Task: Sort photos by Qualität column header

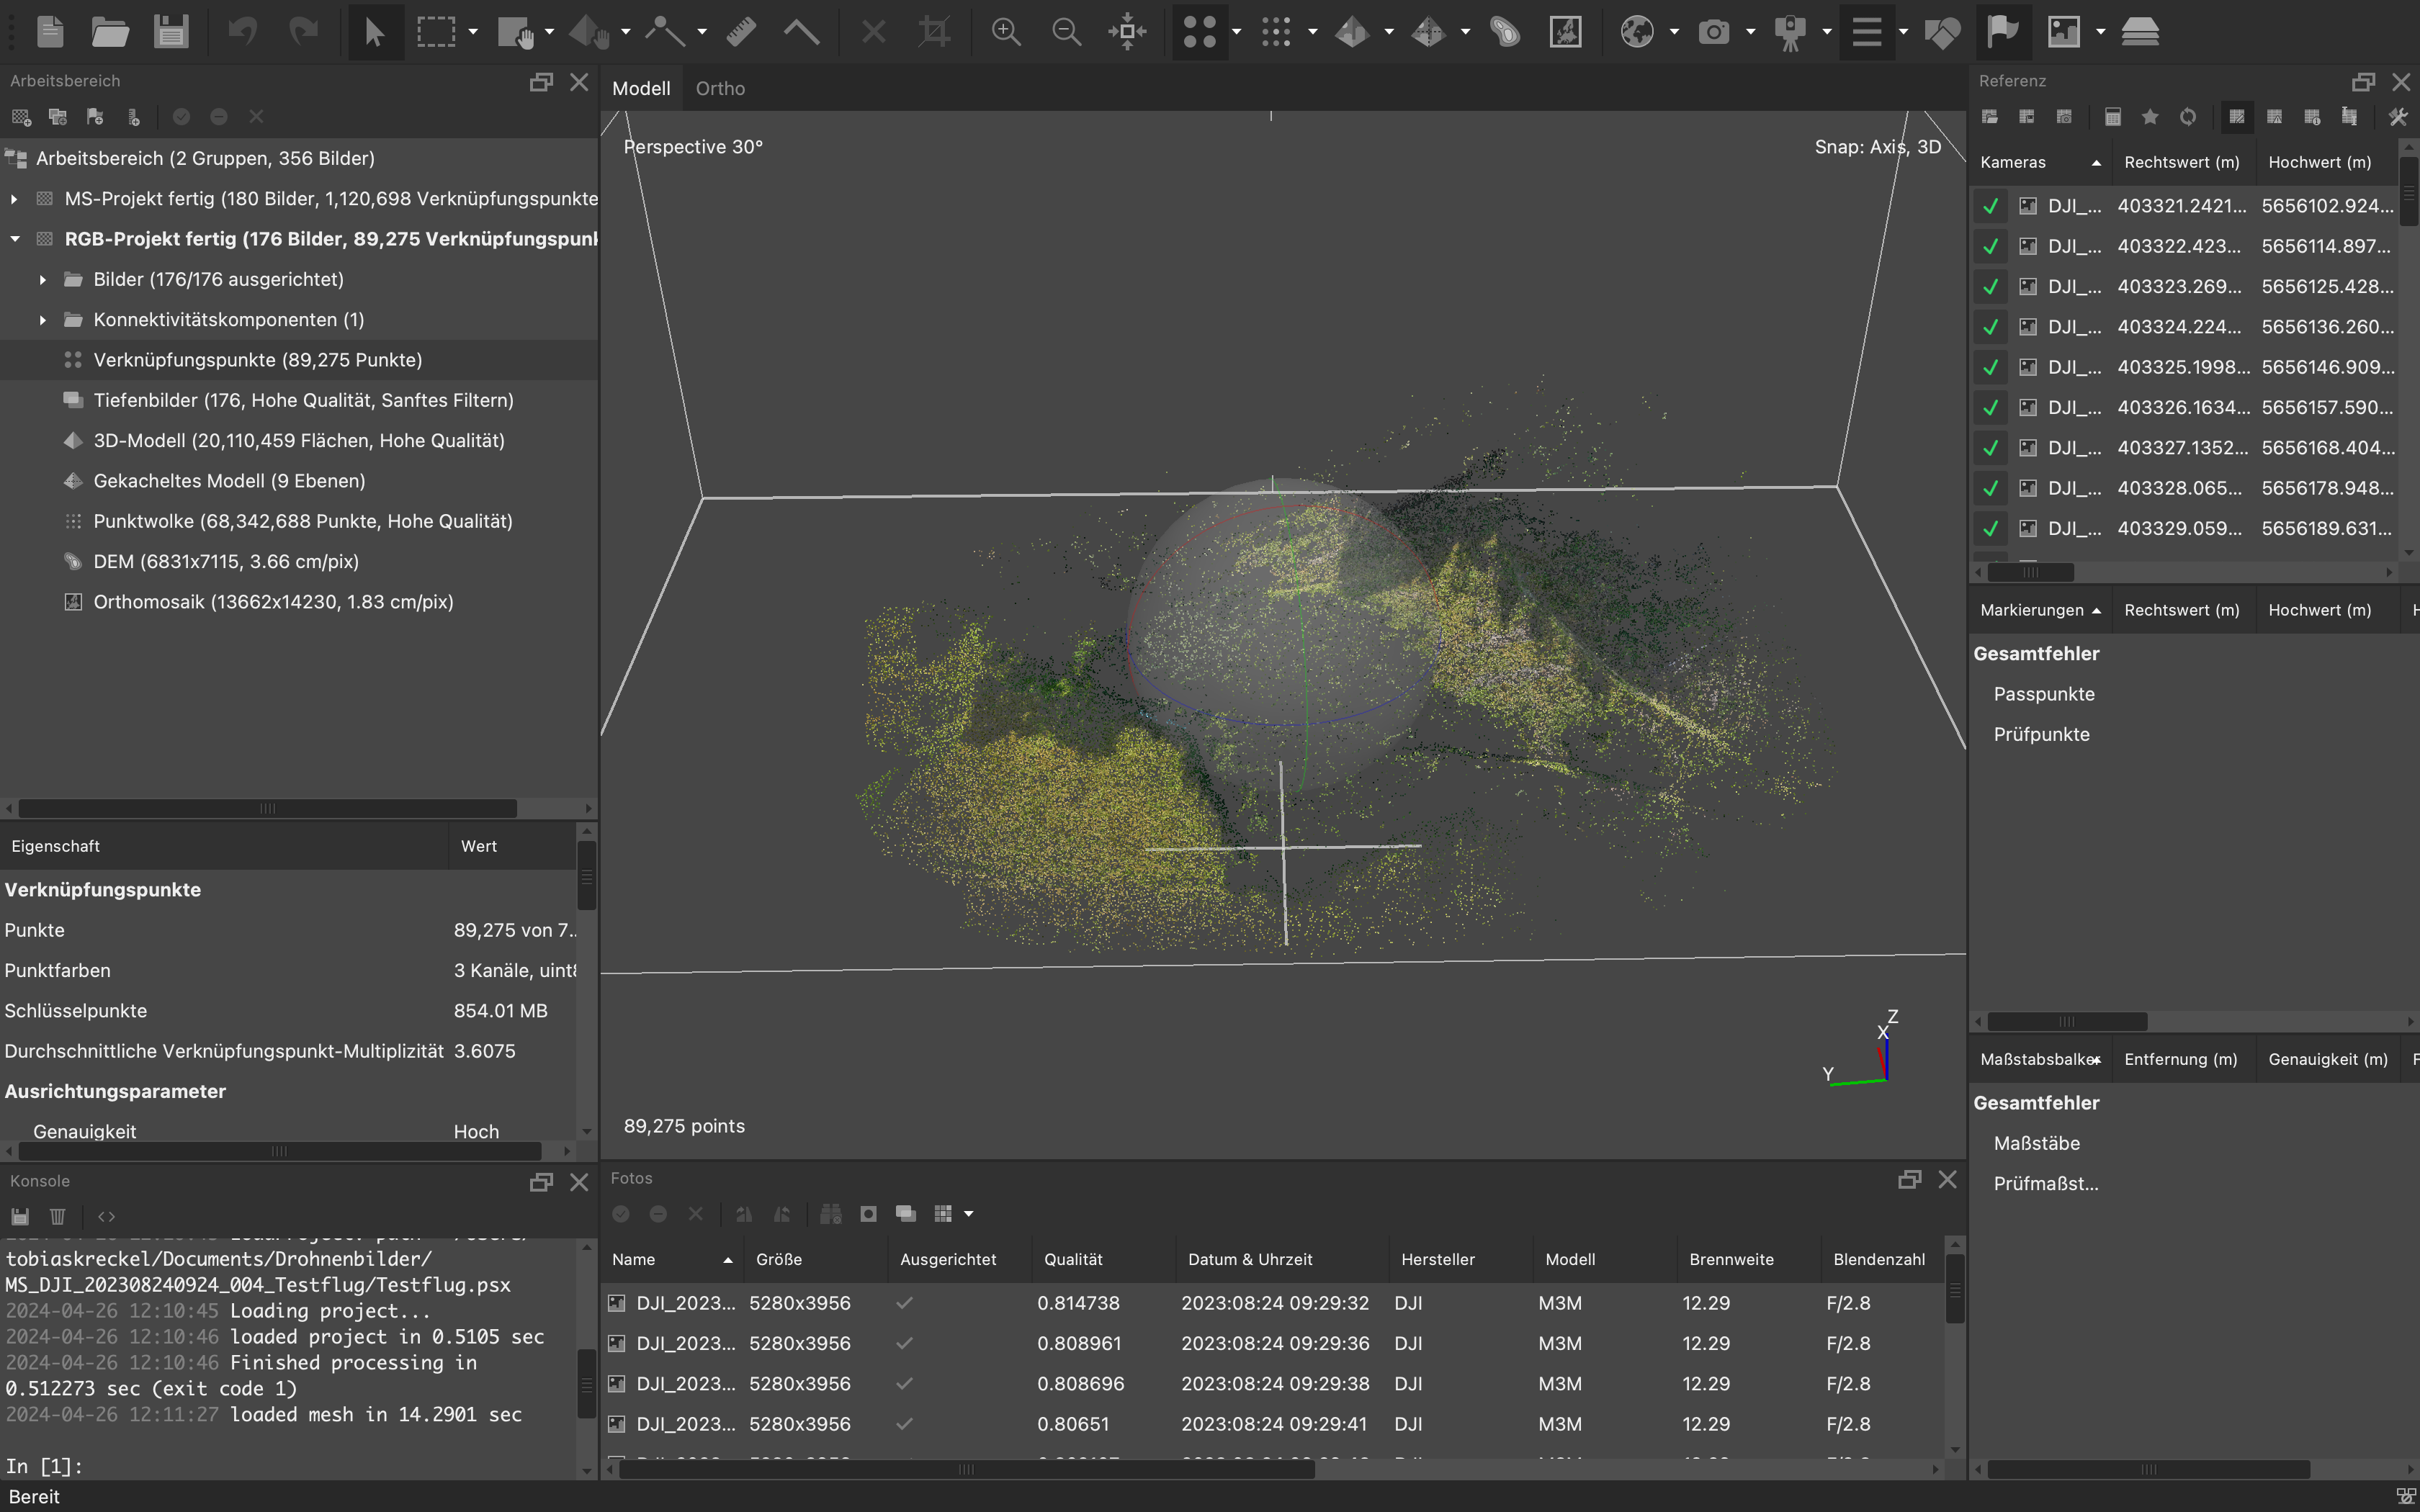Action: pyautogui.click(x=1073, y=1259)
